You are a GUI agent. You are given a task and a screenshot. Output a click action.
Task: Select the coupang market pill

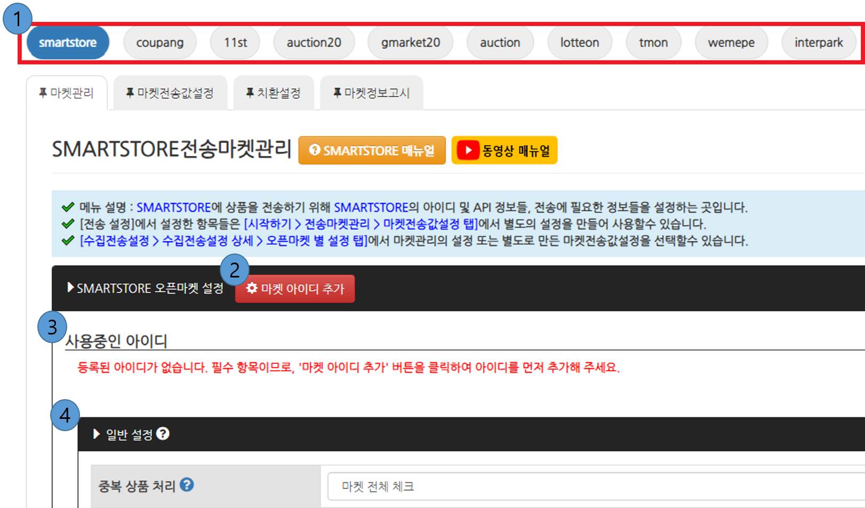pos(160,43)
